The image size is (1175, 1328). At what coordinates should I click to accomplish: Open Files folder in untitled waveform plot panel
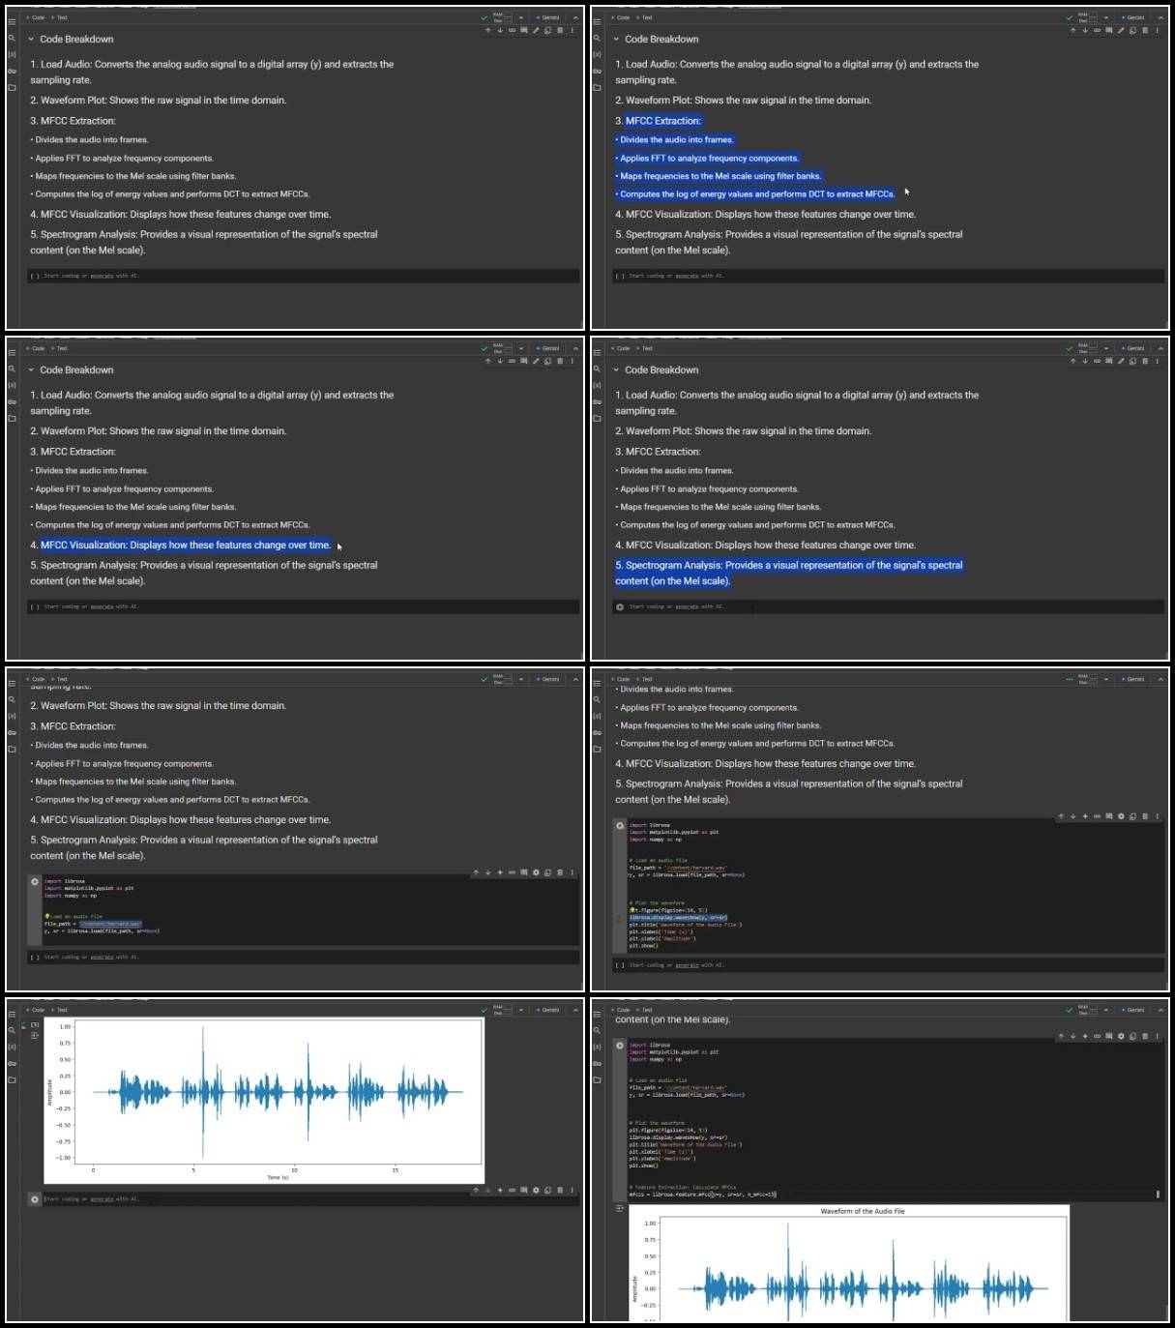(12, 1079)
